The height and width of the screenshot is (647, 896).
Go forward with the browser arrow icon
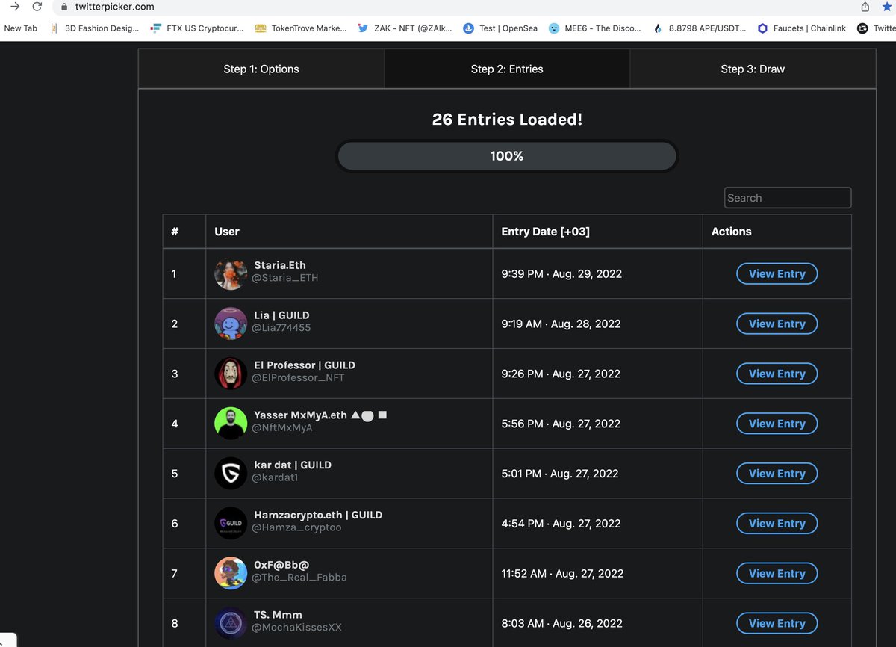point(13,7)
